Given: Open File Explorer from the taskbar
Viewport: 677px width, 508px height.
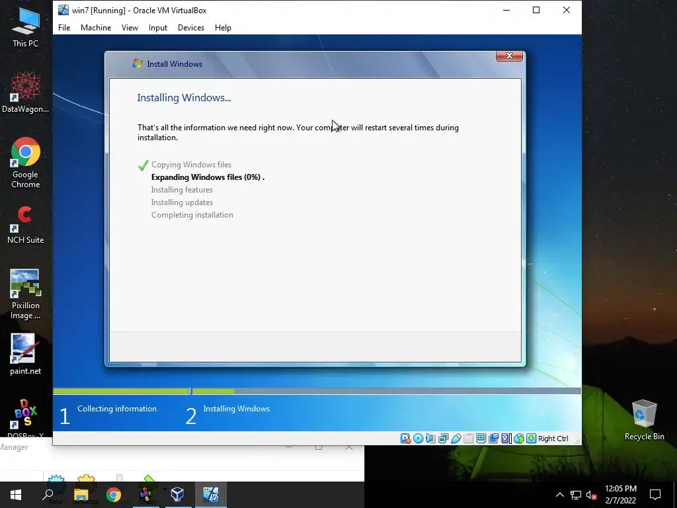Looking at the screenshot, I should click(81, 495).
